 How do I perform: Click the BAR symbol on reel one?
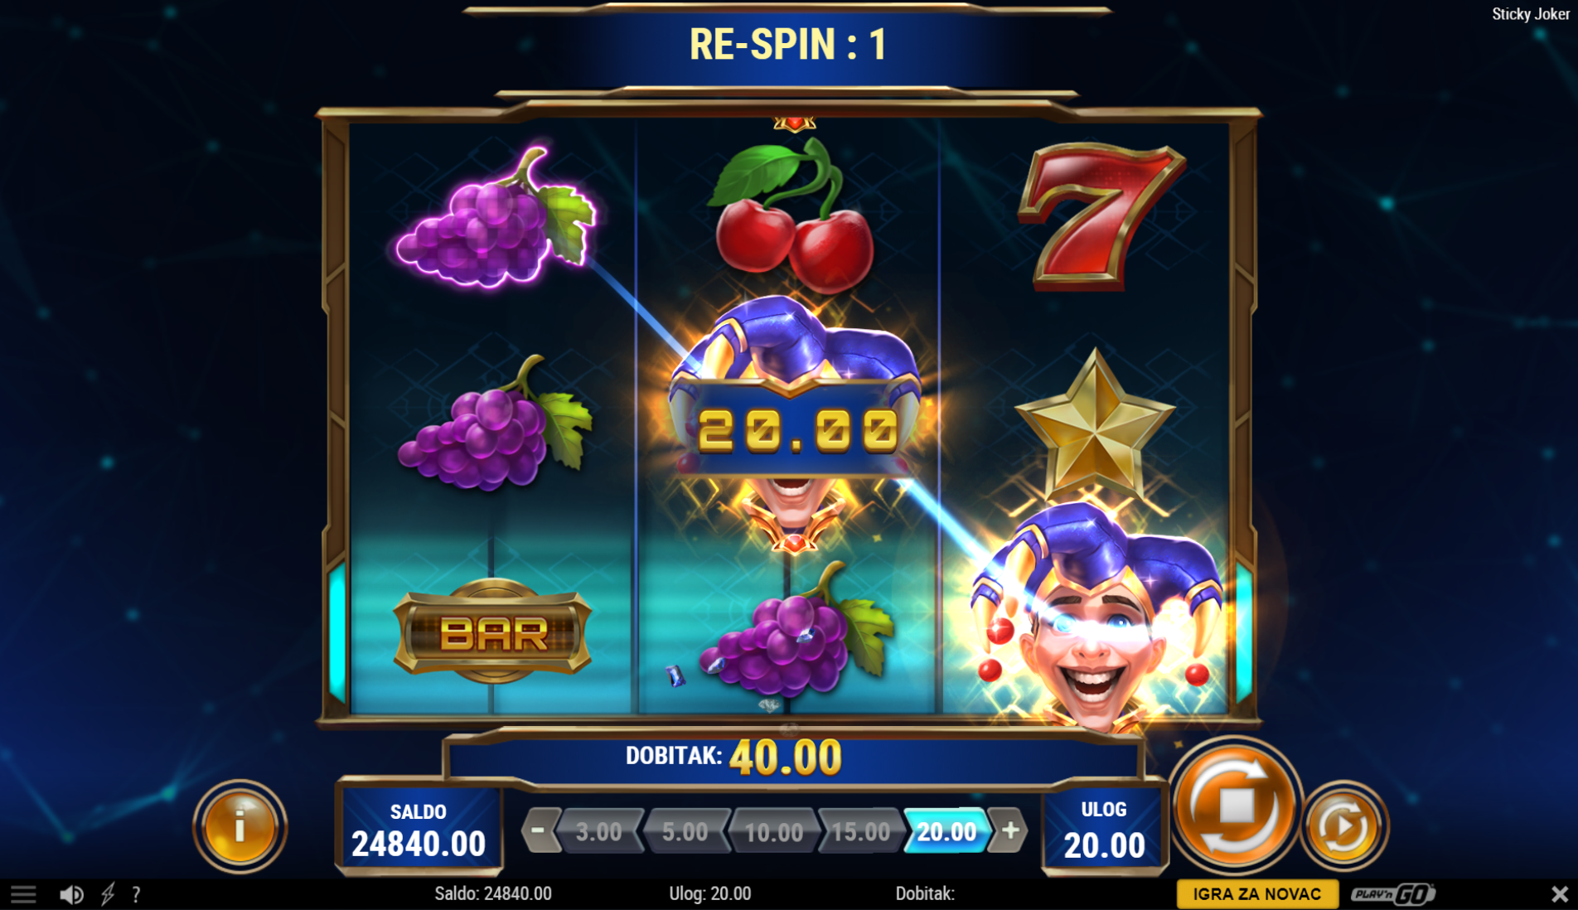pyautogui.click(x=493, y=632)
